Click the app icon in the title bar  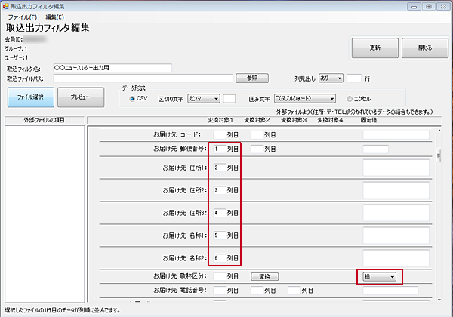6,5
